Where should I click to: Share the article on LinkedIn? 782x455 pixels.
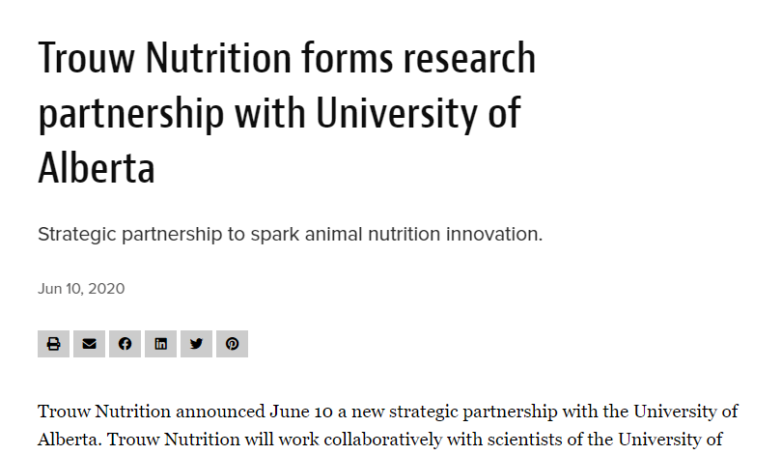click(160, 344)
